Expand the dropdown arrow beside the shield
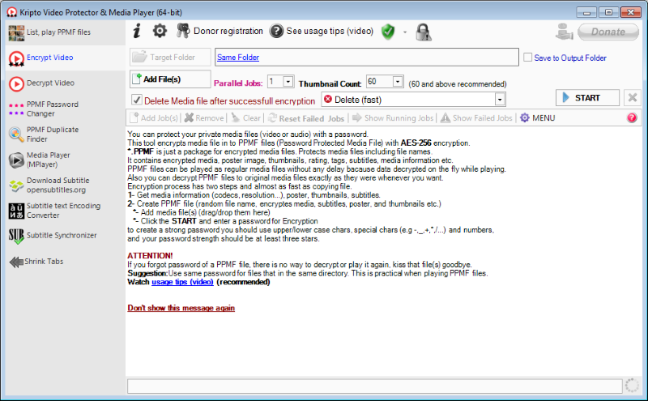 click(x=405, y=32)
